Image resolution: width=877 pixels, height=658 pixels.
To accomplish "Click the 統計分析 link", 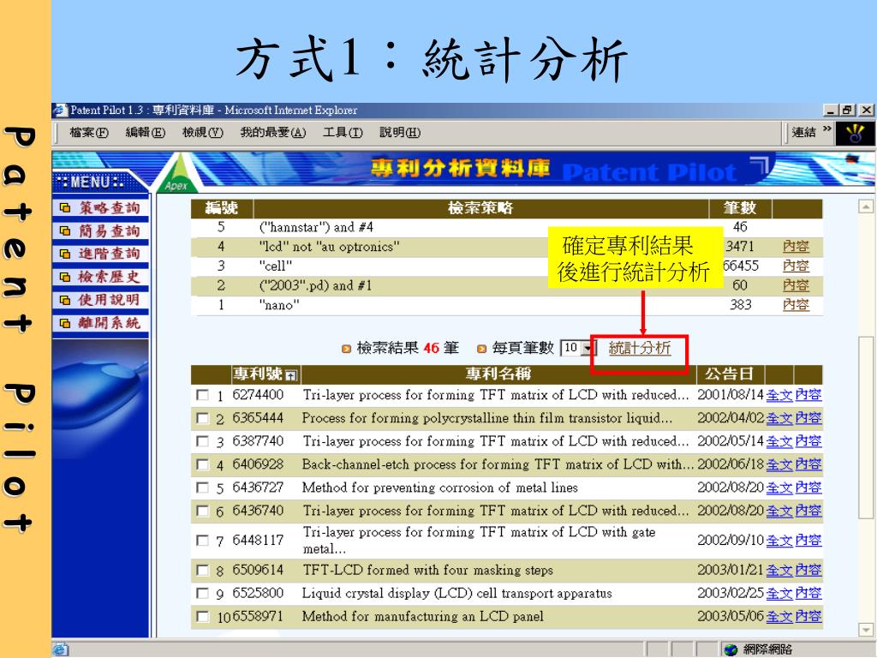I will click(639, 348).
